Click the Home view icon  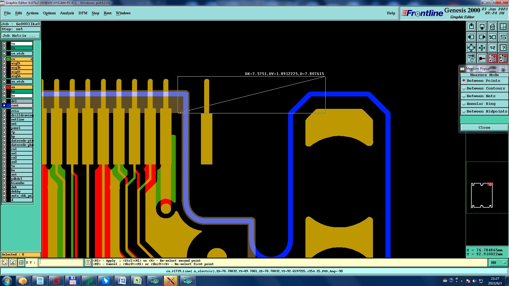click(x=492, y=26)
